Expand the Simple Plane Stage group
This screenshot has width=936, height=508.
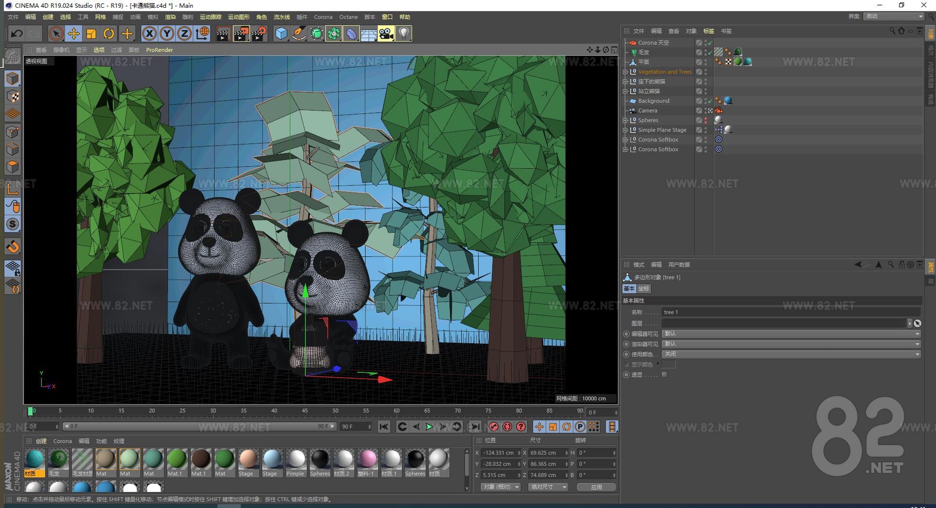click(626, 130)
